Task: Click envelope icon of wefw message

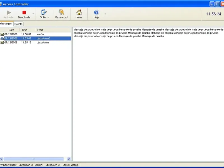Action: [x=2, y=34]
